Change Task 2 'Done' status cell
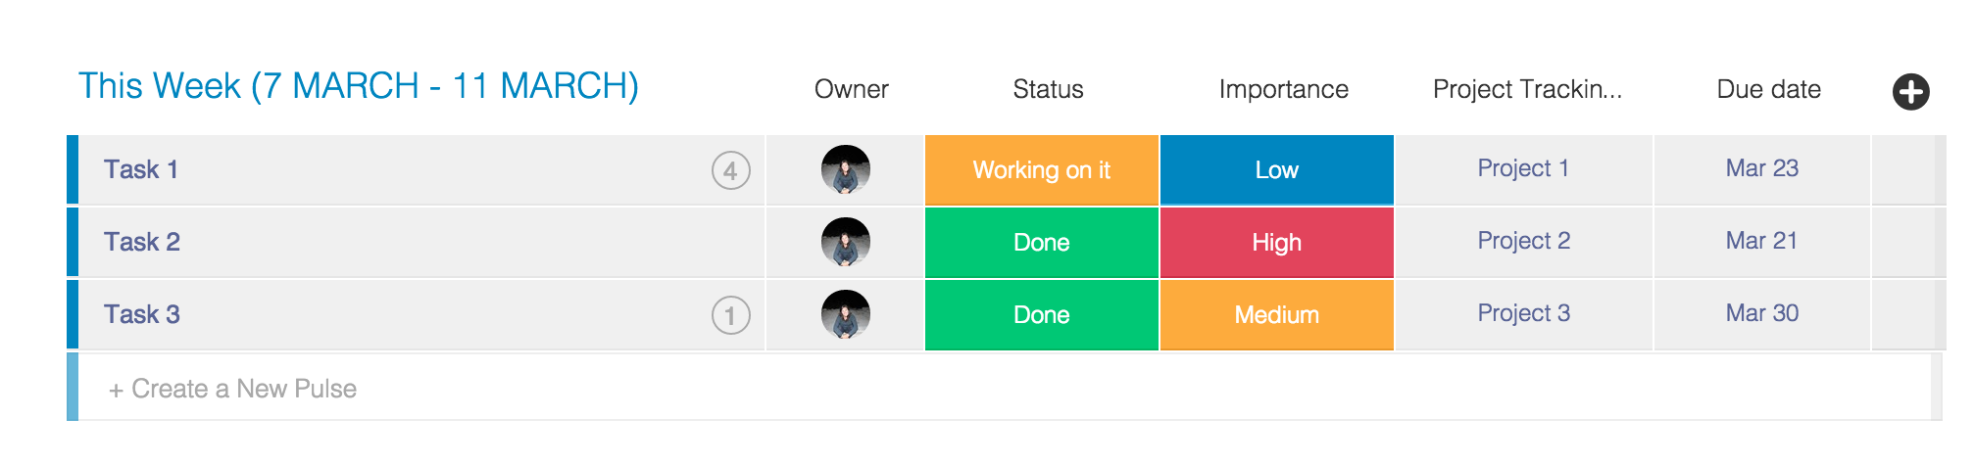 coord(1042,243)
